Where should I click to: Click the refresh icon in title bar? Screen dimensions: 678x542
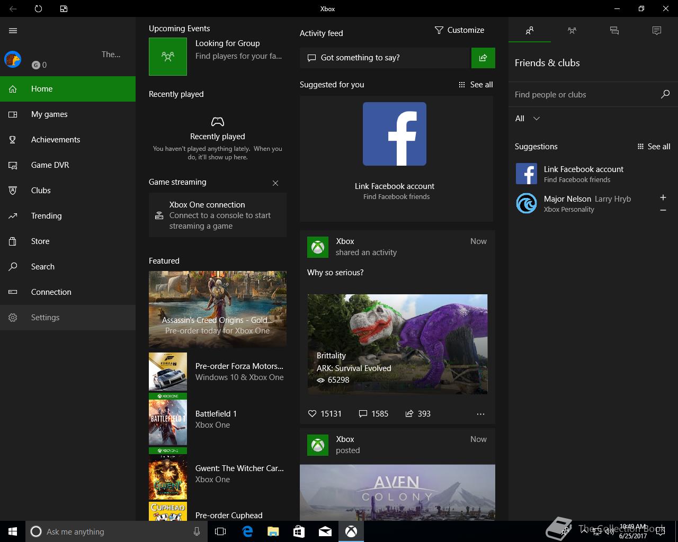38,8
